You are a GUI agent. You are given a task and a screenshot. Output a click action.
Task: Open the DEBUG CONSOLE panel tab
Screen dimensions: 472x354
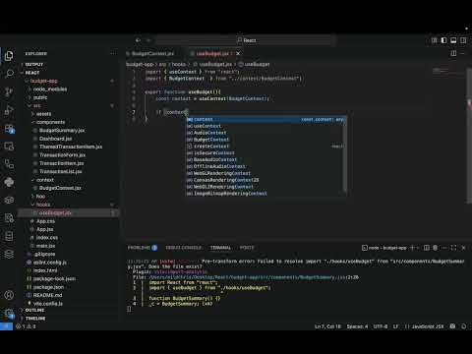183,248
